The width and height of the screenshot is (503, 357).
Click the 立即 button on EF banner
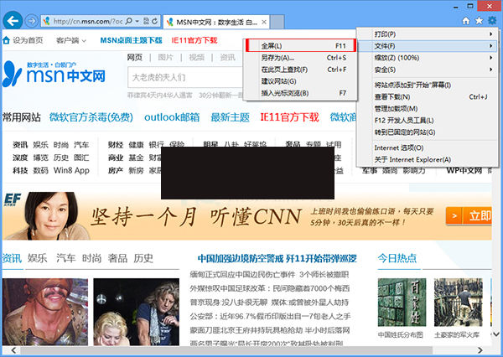pos(479,215)
